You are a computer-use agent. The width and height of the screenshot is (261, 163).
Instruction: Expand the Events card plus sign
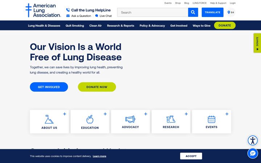(x=227, y=114)
